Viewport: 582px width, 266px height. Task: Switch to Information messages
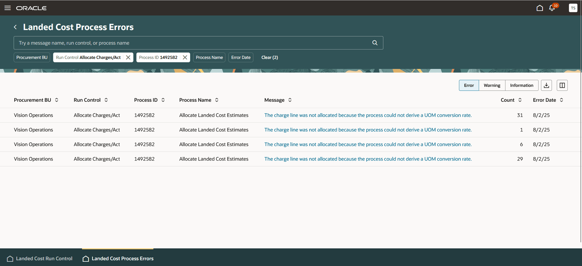click(x=521, y=85)
